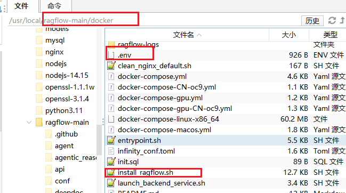Select init.sql file
This screenshot has width=346, height=193.
click(226, 162)
